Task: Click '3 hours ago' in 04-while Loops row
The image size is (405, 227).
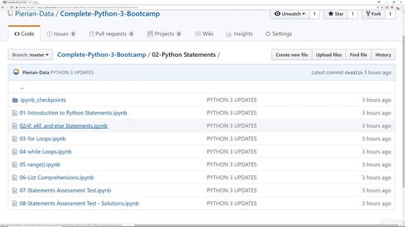Action: 377,151
